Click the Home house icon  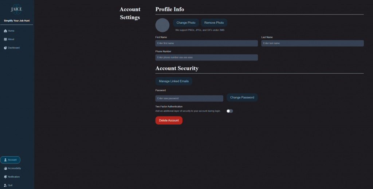point(5,31)
